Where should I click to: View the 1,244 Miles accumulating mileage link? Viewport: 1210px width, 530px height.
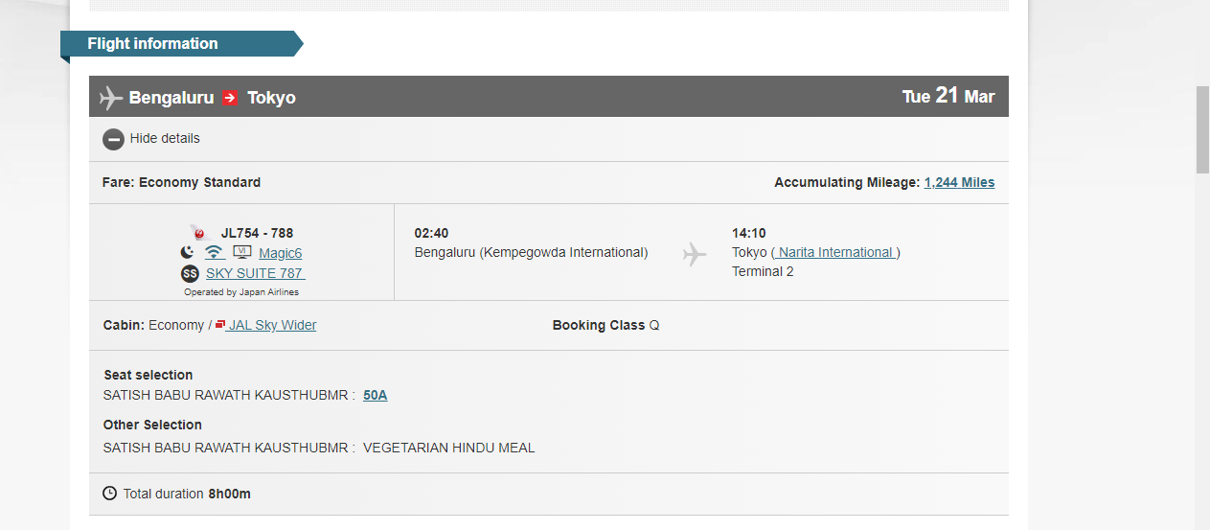tap(959, 182)
